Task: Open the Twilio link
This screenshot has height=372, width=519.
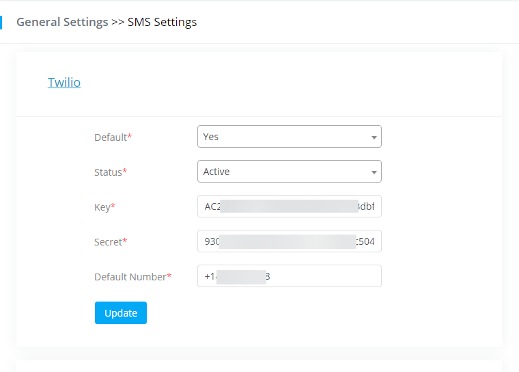Action: (x=64, y=83)
